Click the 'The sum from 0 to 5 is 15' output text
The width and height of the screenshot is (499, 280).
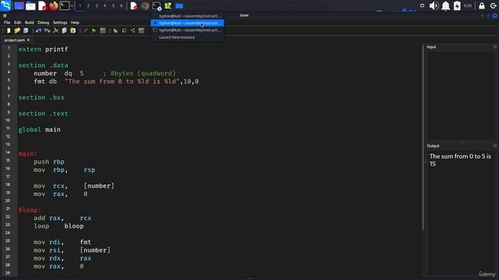460,160
